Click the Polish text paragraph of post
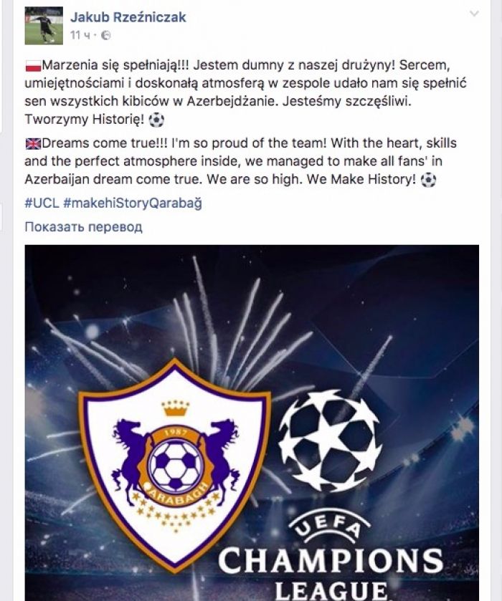 246,92
